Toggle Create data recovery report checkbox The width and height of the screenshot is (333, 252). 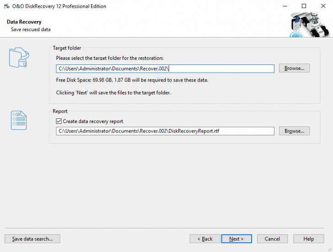(59, 121)
